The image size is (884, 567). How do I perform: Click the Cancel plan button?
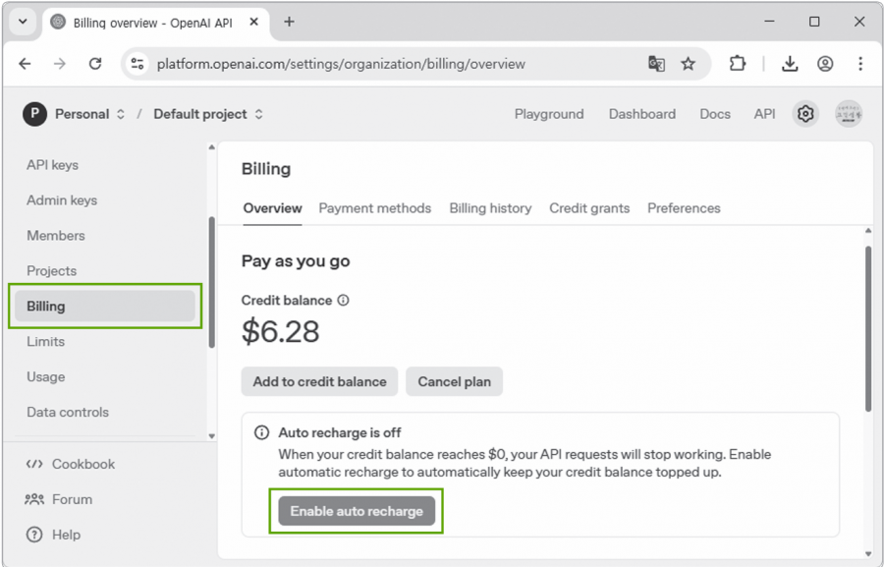455,381
